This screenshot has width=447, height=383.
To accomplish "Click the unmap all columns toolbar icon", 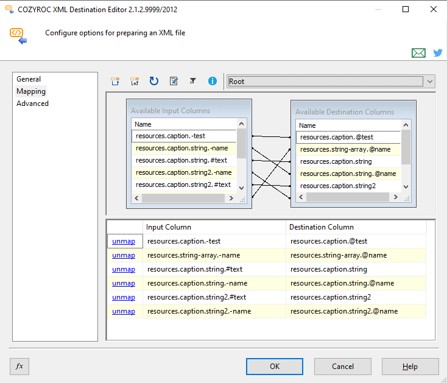I will (x=135, y=81).
